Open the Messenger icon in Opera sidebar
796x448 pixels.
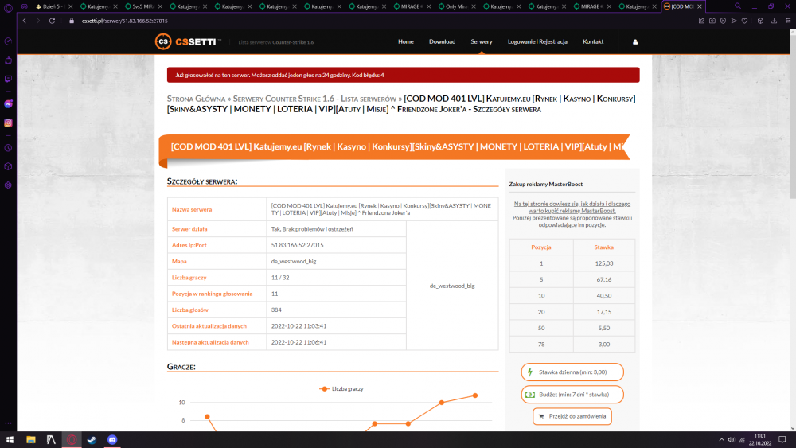(8, 104)
